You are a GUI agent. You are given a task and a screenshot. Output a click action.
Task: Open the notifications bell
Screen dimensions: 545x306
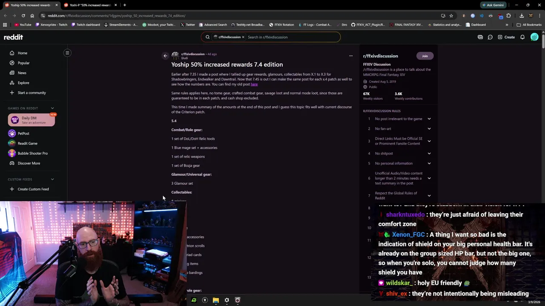[522, 37]
